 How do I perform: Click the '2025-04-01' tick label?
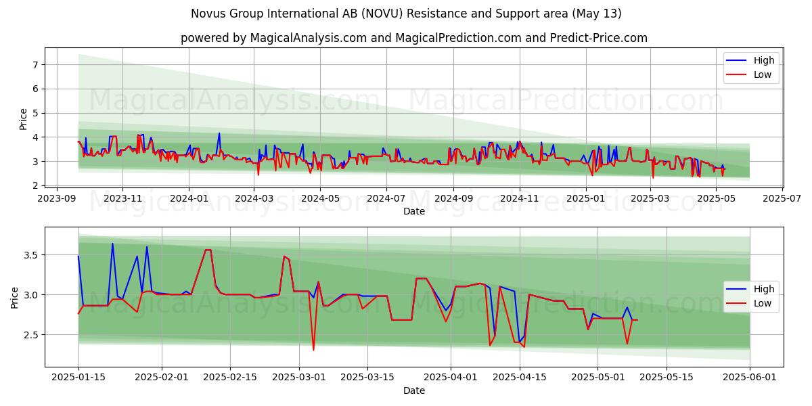(451, 378)
